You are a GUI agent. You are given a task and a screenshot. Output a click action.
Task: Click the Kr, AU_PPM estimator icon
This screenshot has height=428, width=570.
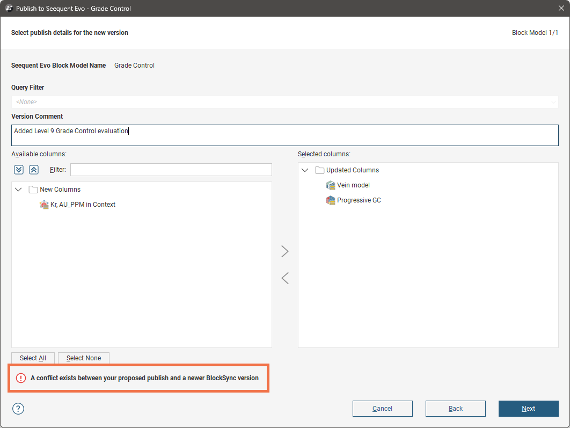click(x=45, y=205)
